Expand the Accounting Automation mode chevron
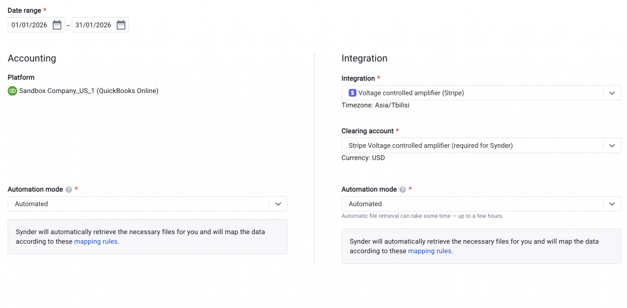This screenshot has height=308, width=627. 278,204
